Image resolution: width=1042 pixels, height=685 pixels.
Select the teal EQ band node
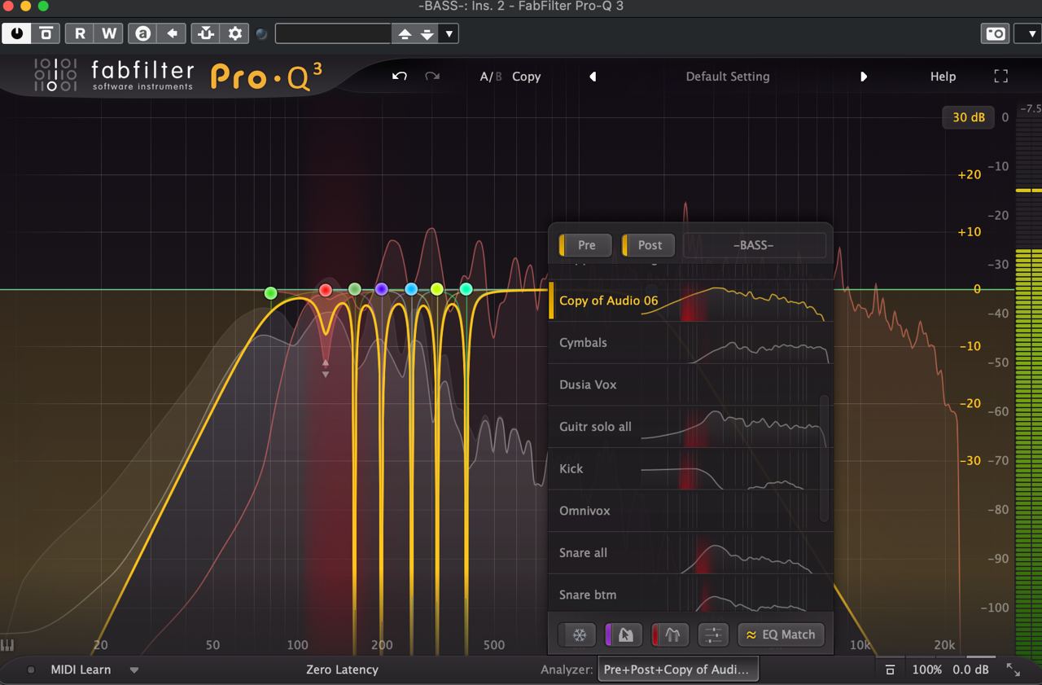point(466,289)
